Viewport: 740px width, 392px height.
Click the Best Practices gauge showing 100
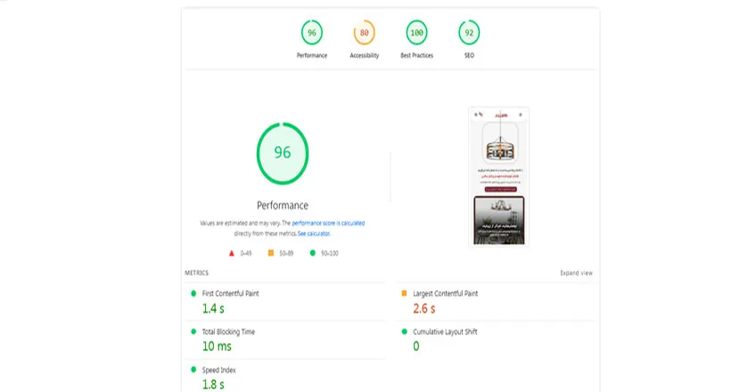415,33
